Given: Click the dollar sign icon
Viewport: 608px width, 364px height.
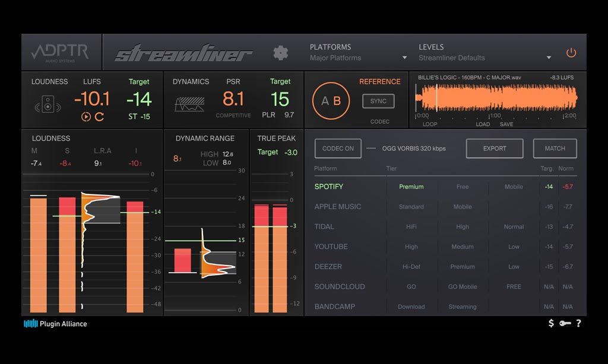Looking at the screenshot, I should click(551, 323).
